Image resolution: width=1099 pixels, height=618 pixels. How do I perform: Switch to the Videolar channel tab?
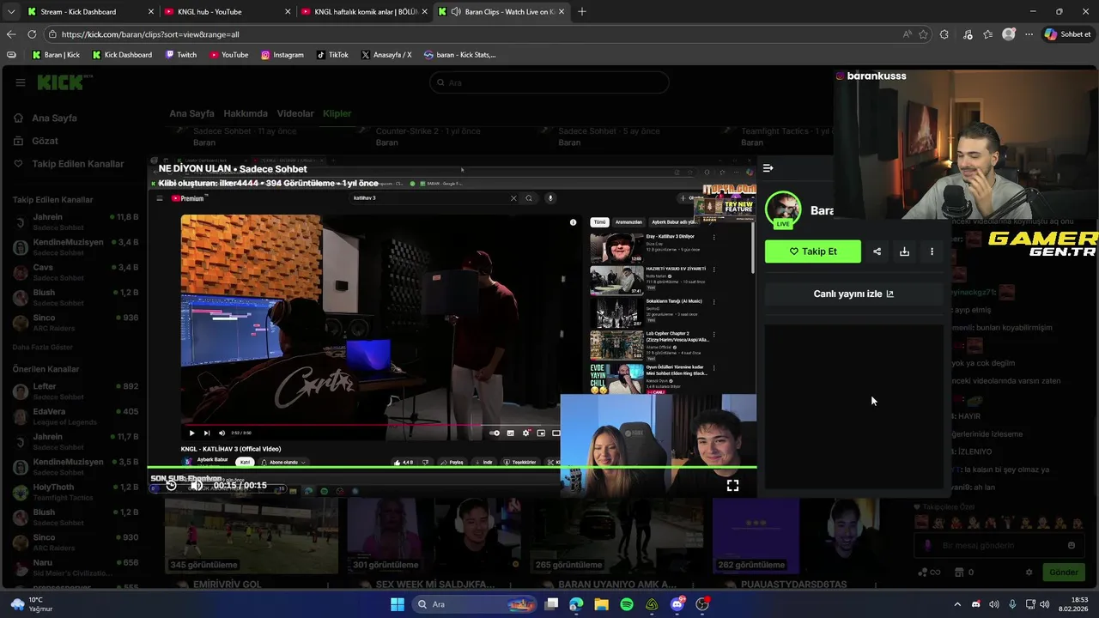(295, 113)
